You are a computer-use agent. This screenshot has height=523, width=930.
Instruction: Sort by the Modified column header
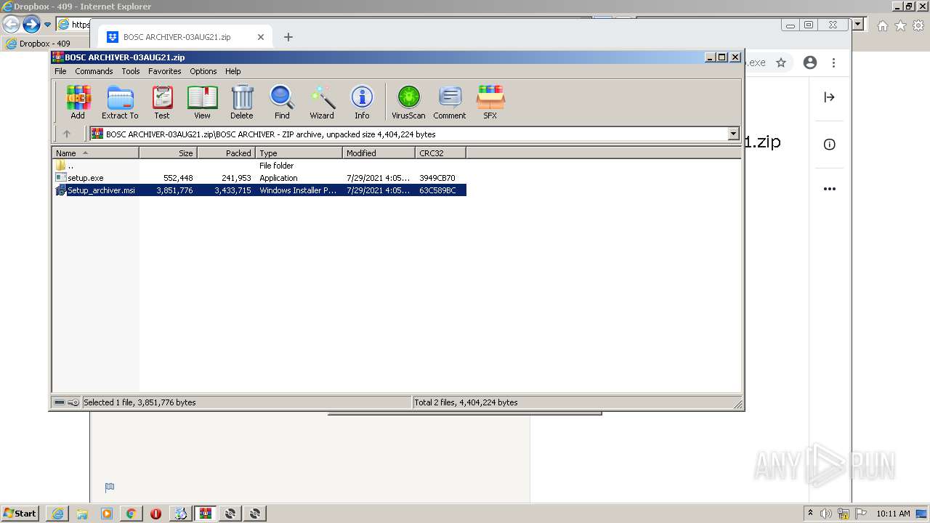pyautogui.click(x=379, y=153)
